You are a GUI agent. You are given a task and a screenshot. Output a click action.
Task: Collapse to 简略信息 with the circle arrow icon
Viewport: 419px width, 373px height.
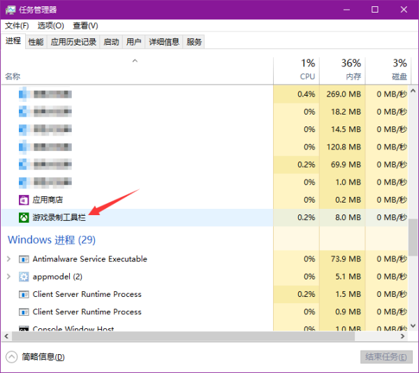click(11, 357)
